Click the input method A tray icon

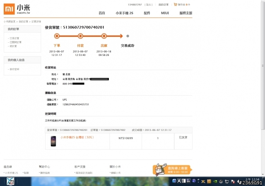(x=179, y=181)
